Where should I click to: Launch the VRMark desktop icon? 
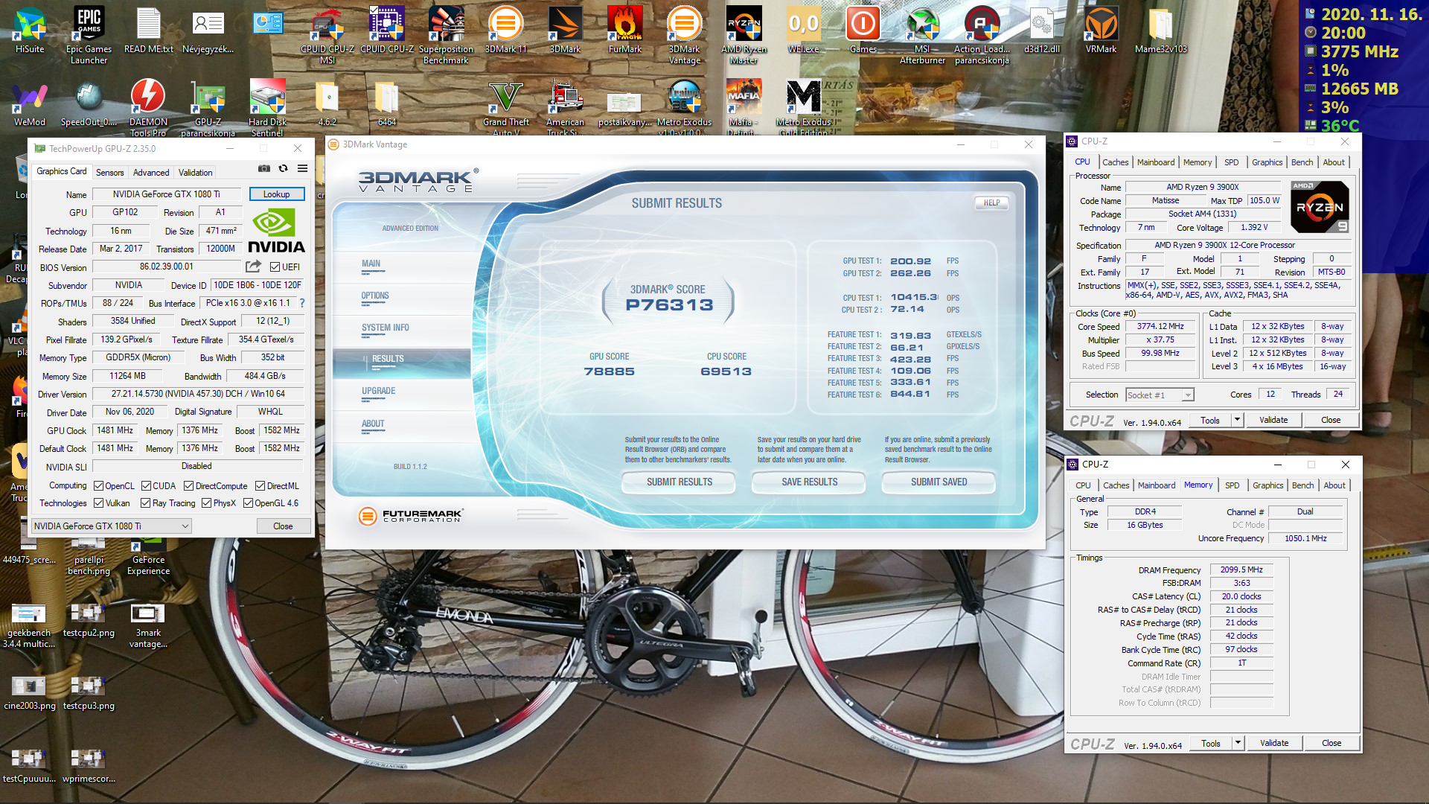pos(1101,30)
